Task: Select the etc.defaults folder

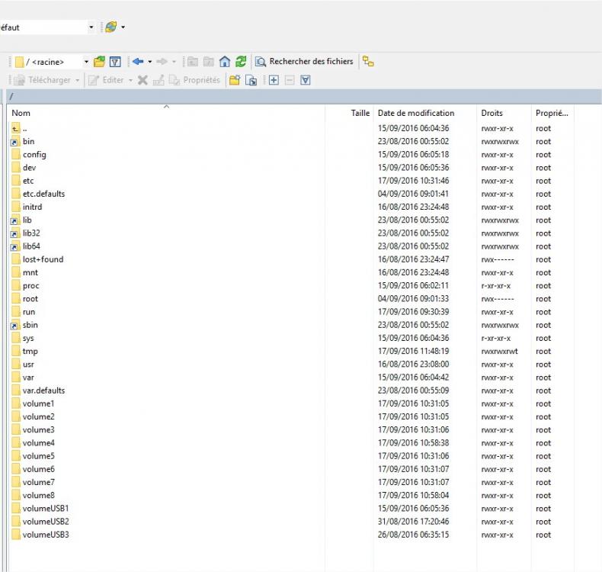Action: click(x=43, y=194)
